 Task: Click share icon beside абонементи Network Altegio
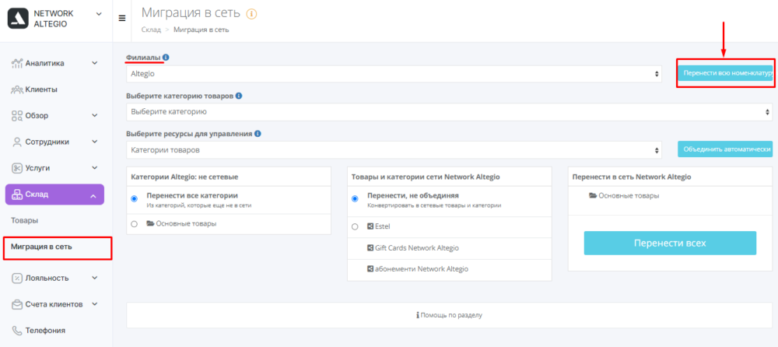tap(370, 269)
